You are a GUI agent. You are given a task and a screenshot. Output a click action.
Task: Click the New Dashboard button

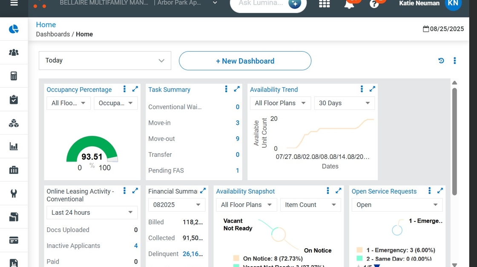pyautogui.click(x=245, y=61)
